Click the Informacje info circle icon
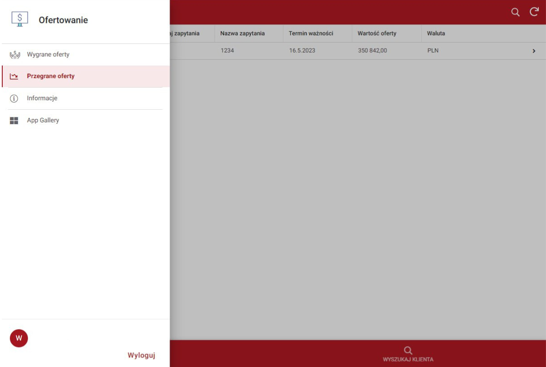This screenshot has height=367, width=546. 14,98
